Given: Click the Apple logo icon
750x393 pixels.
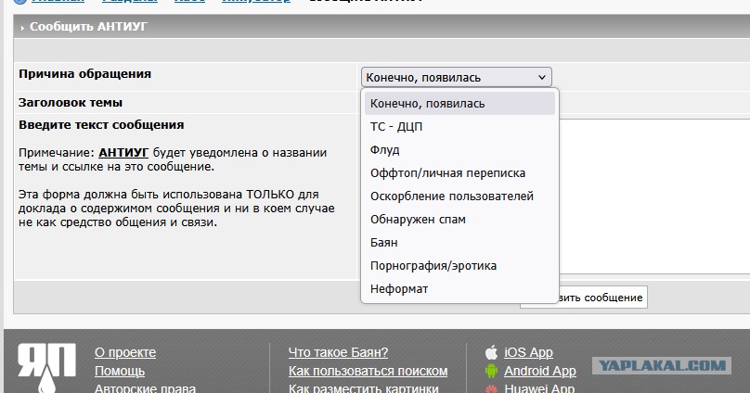Looking at the screenshot, I should point(491,352).
